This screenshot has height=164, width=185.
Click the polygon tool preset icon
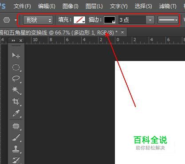pyautogui.click(x=7, y=20)
